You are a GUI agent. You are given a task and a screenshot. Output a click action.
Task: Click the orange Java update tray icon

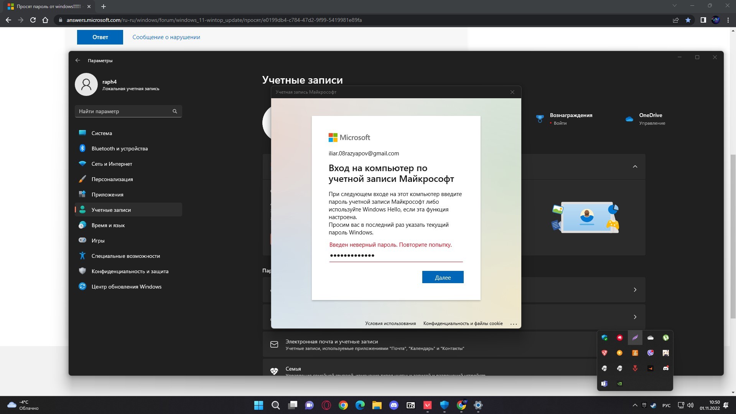pos(635,353)
